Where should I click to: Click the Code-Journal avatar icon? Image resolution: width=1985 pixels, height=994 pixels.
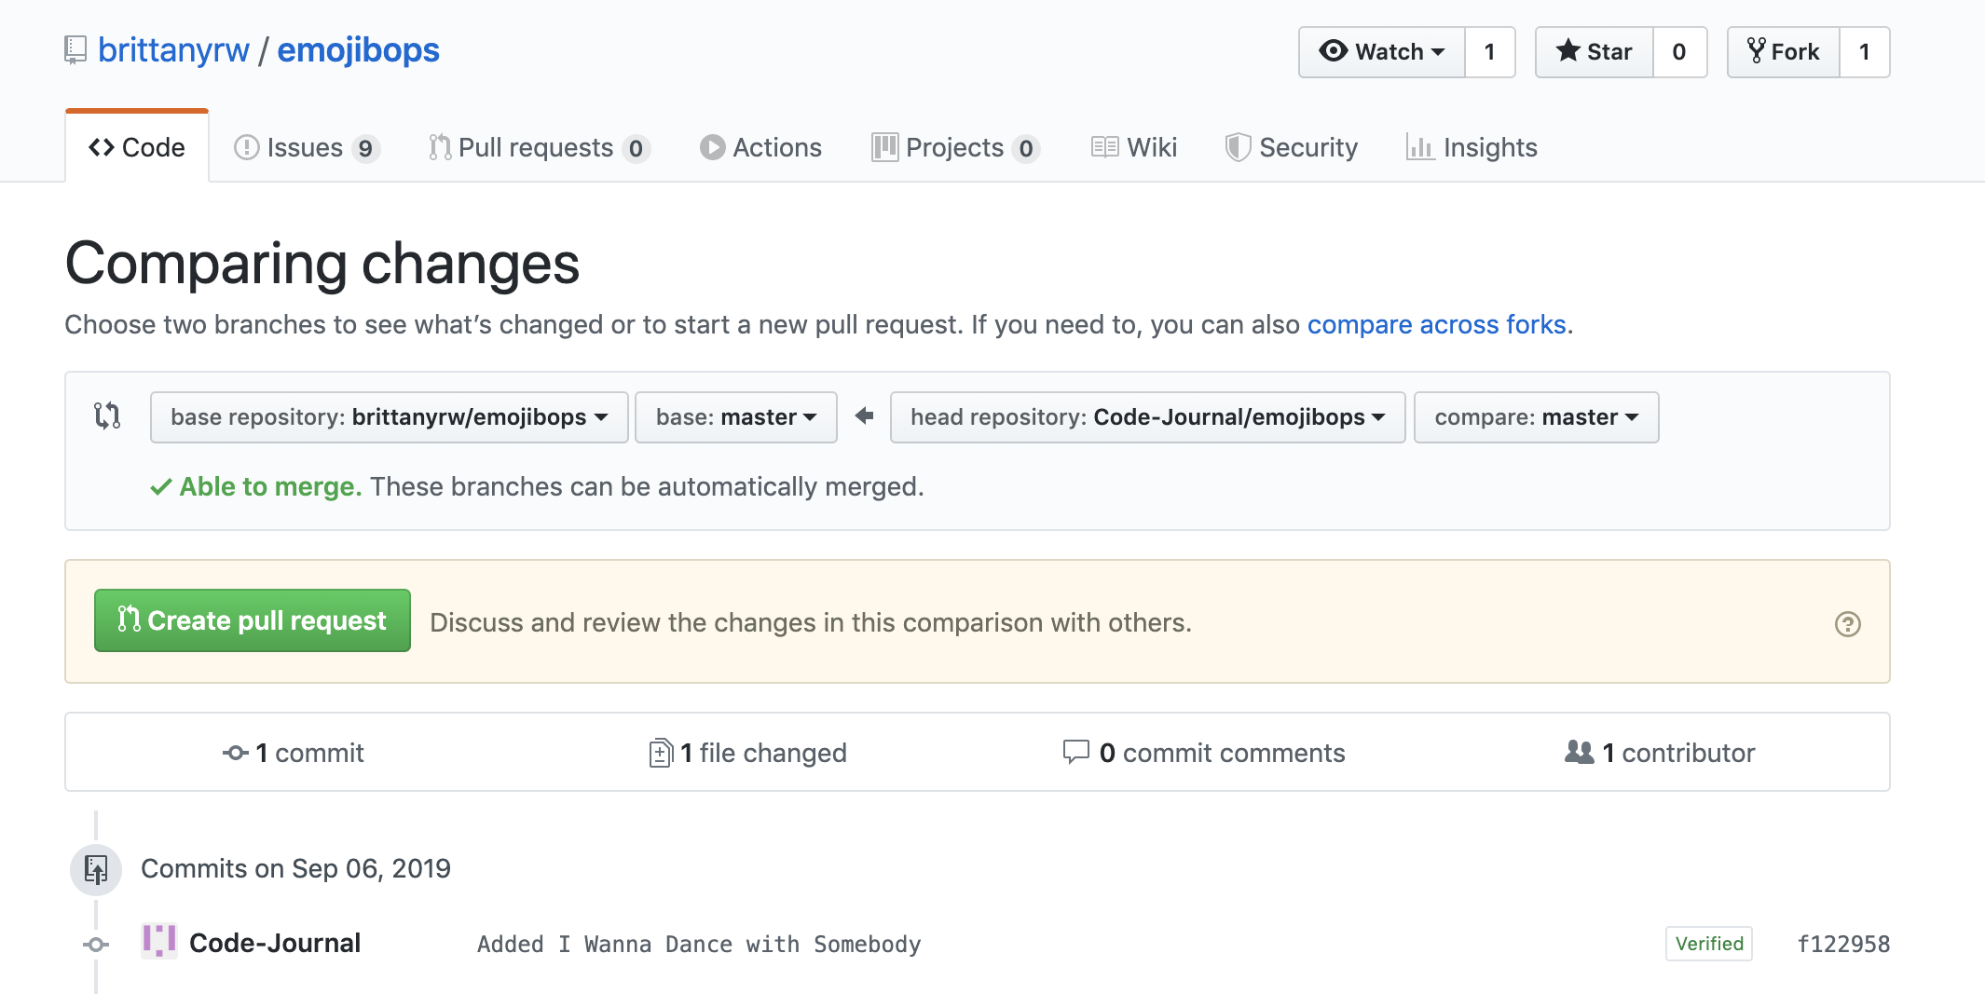click(x=159, y=941)
